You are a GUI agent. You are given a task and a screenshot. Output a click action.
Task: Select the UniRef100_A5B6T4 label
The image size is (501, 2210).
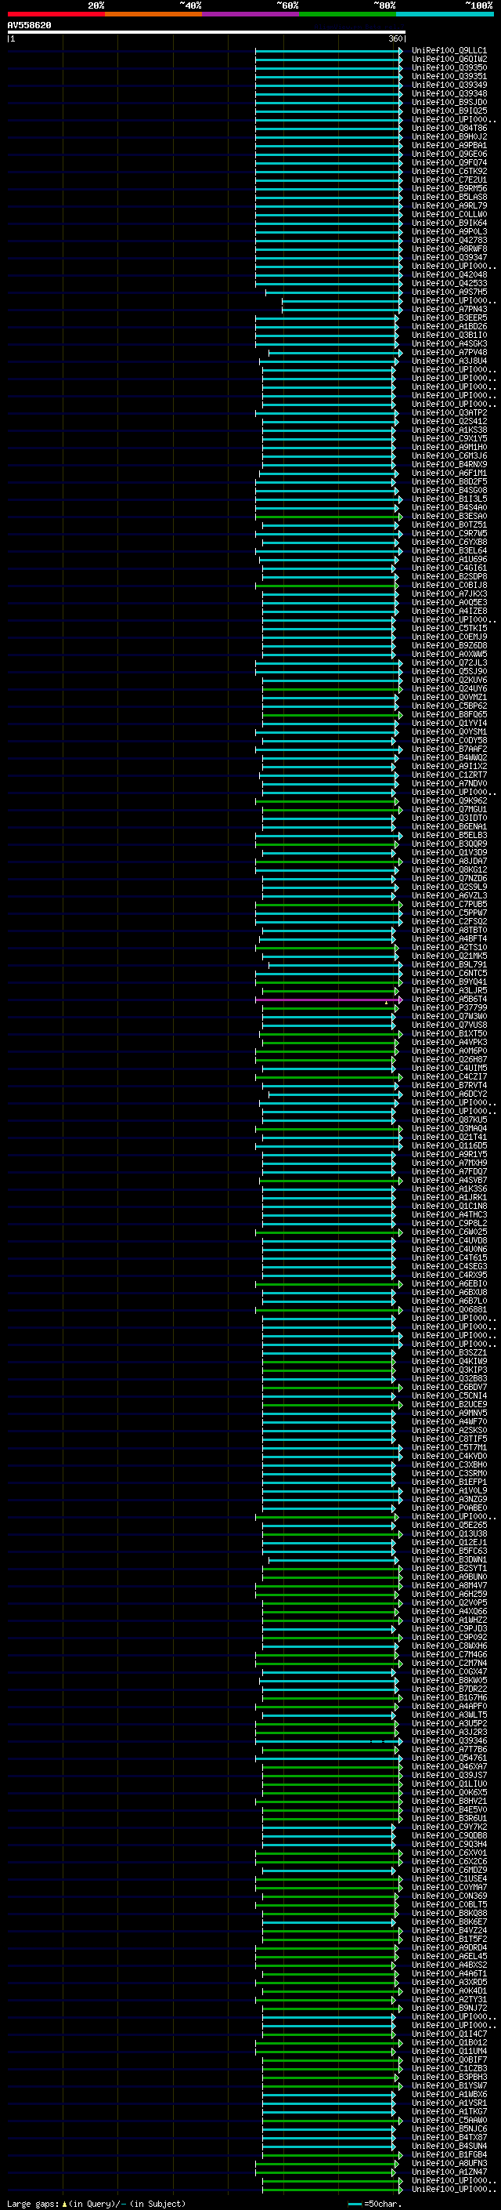pyautogui.click(x=449, y=1000)
